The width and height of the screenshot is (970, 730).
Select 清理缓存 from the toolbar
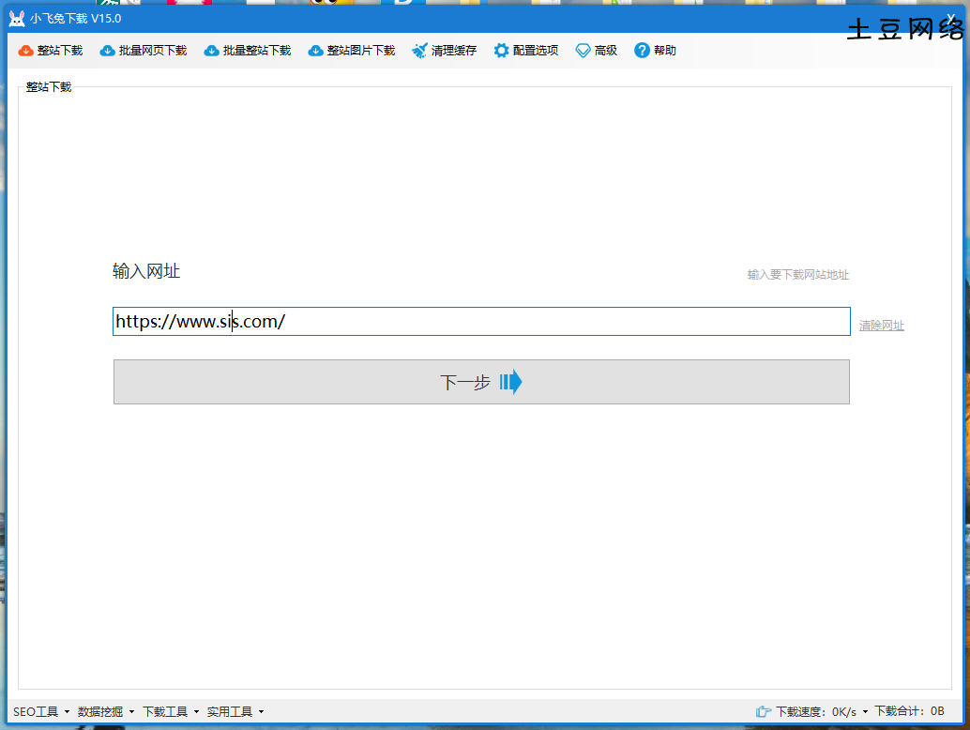(443, 50)
